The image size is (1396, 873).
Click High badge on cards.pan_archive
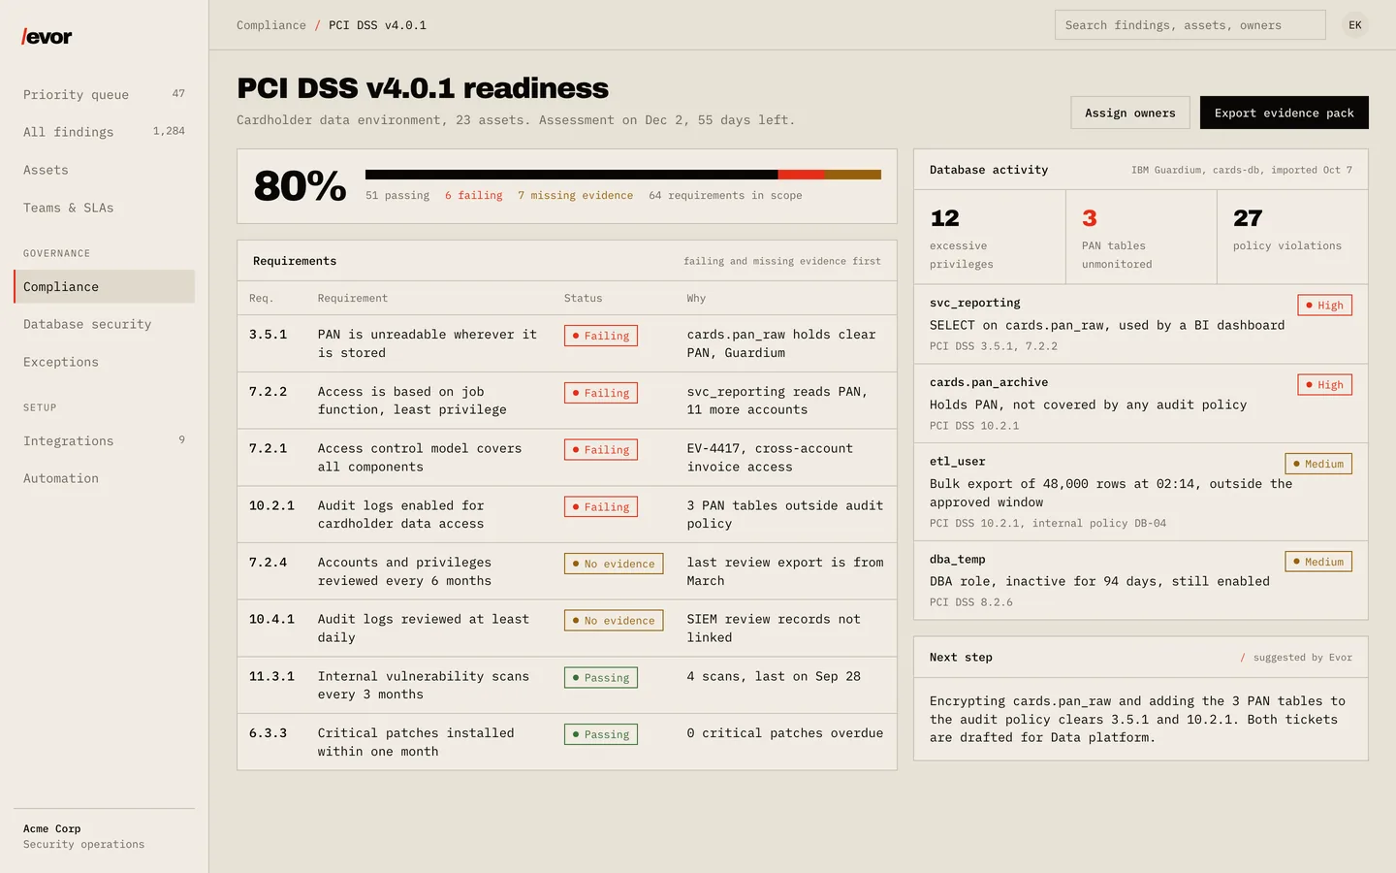point(1324,385)
